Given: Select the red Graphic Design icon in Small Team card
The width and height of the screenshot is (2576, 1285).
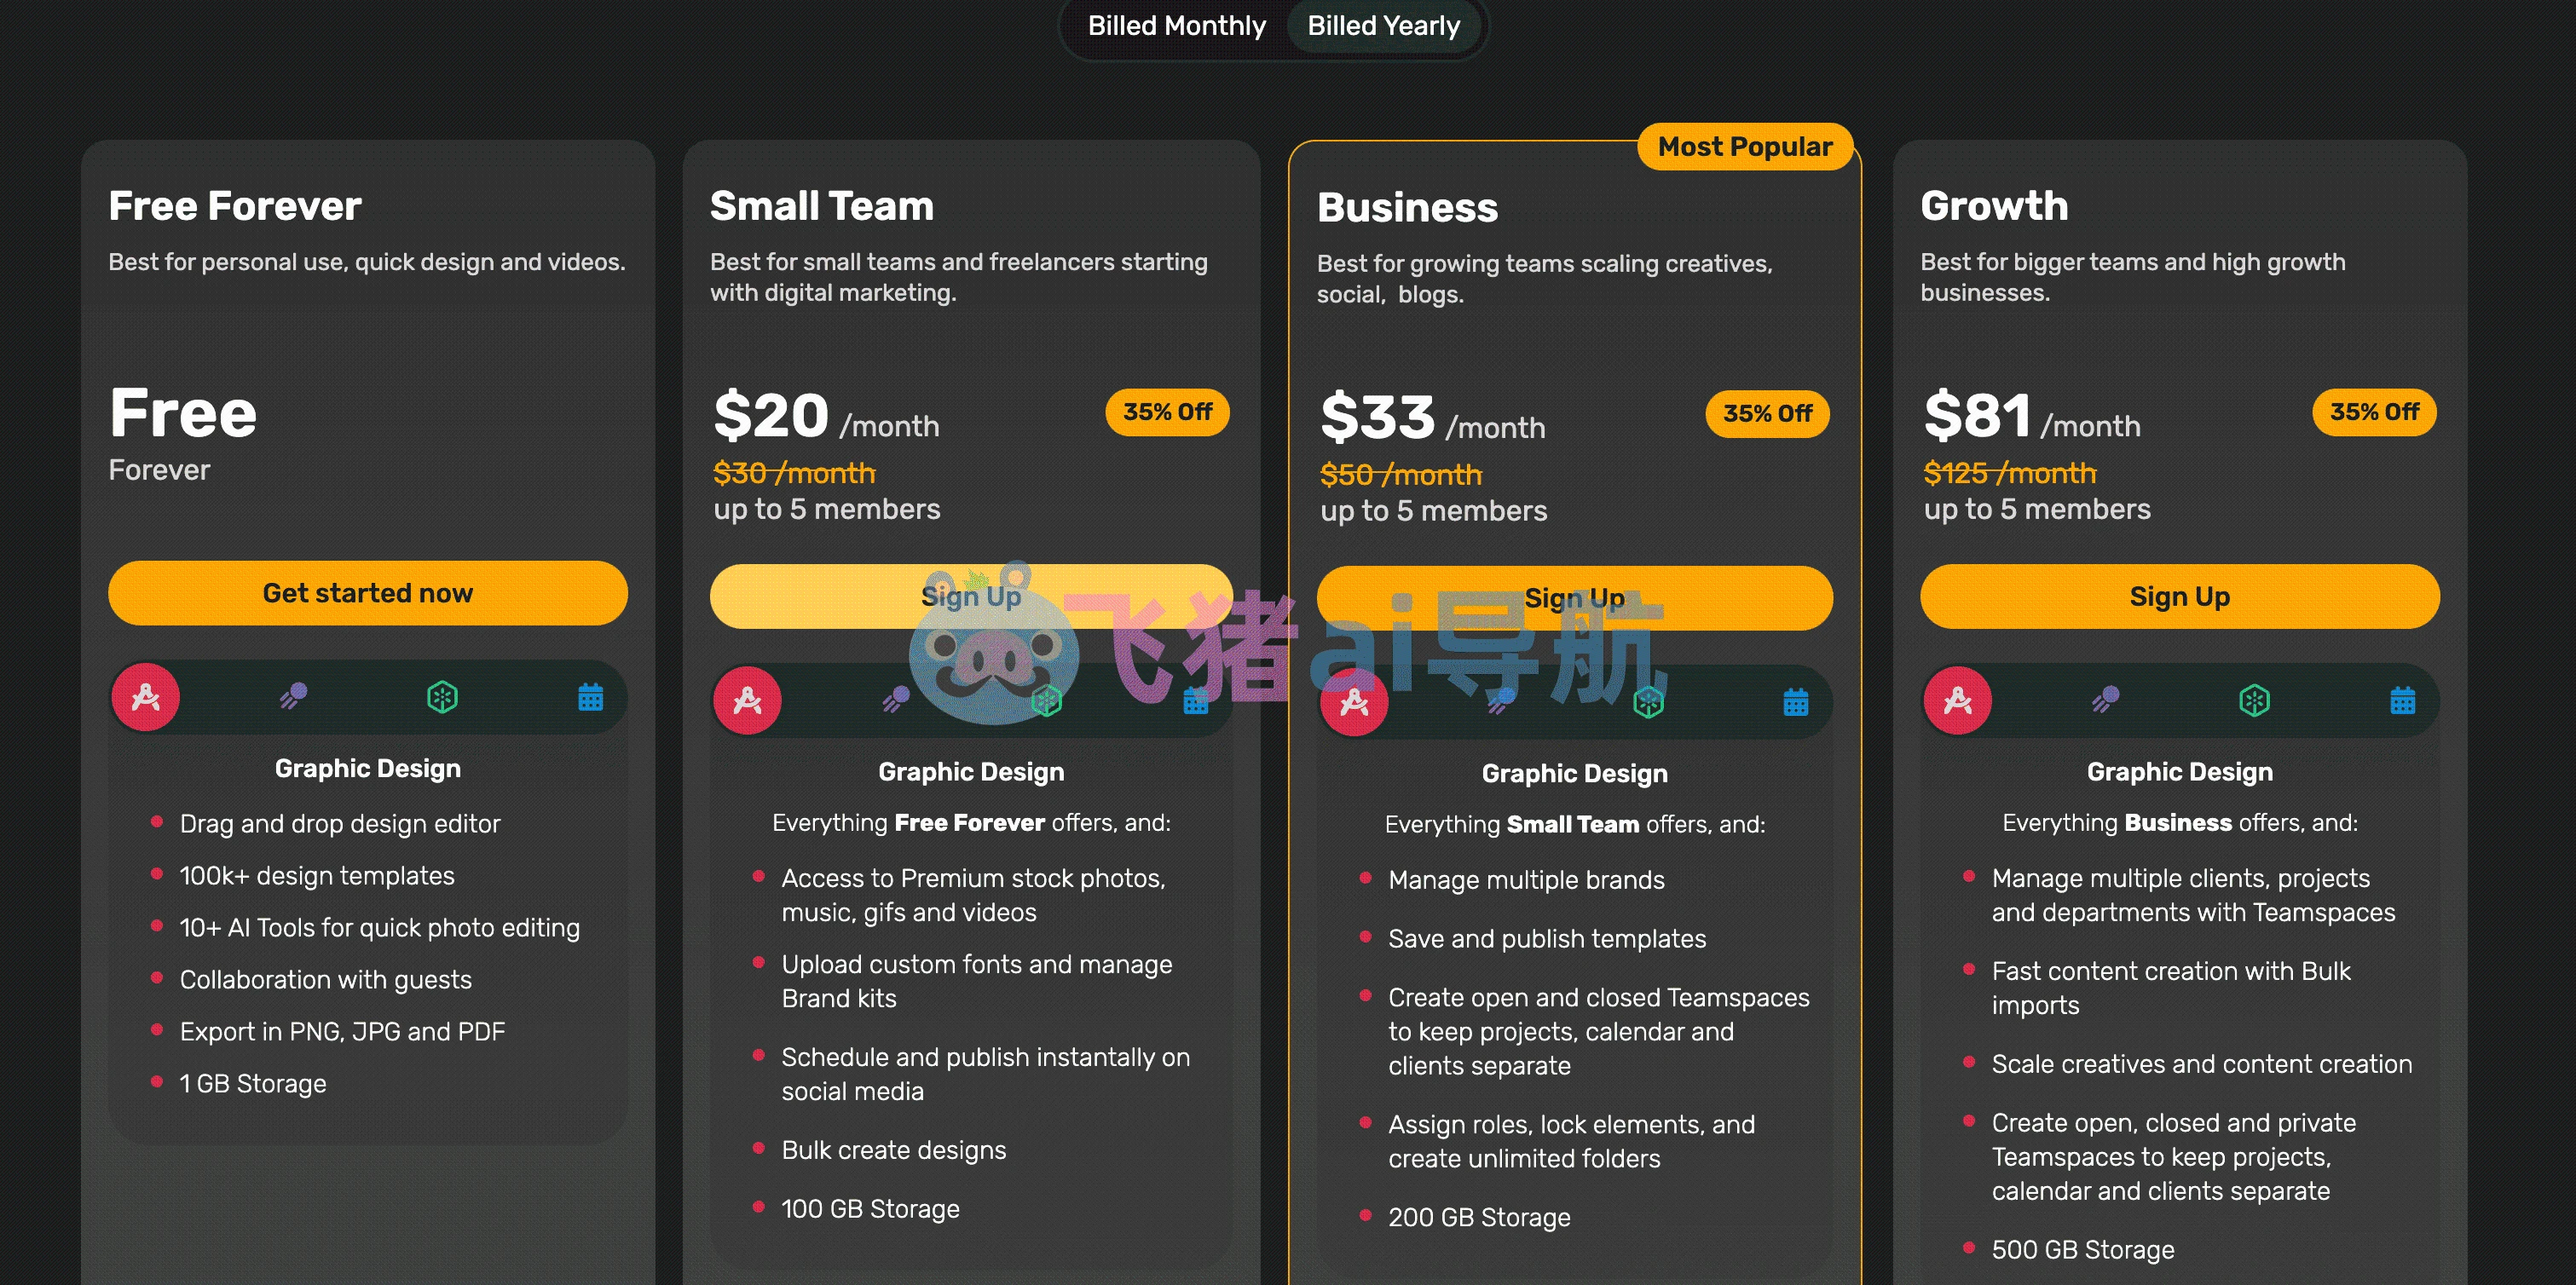Looking at the screenshot, I should (748, 701).
